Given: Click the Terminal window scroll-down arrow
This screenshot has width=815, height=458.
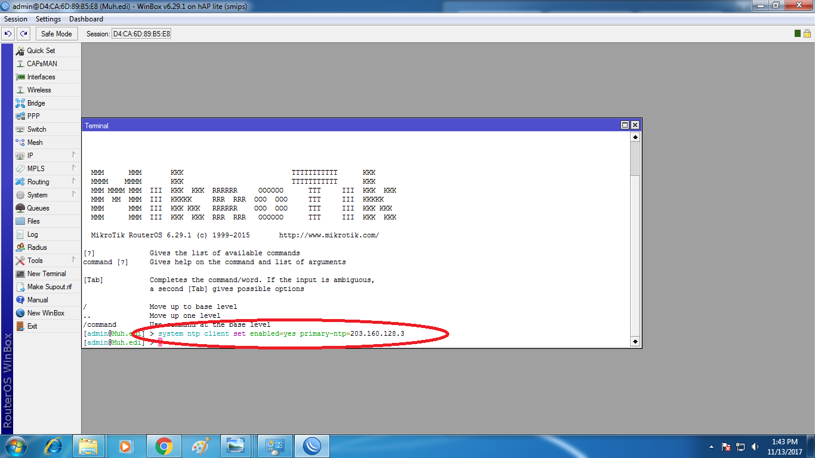Looking at the screenshot, I should coord(635,342).
